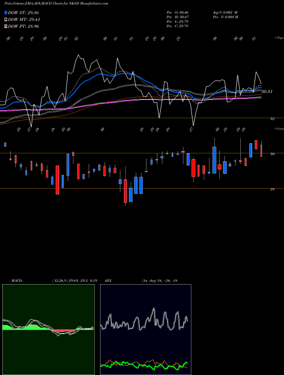
Task: Click the '<-Tops' marker label
Action: [x=279, y=38]
